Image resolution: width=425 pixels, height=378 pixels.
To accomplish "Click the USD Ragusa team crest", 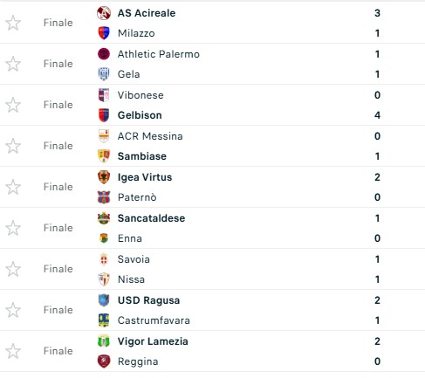I will click(104, 300).
